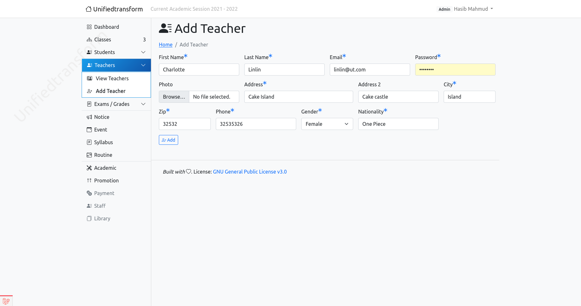The image size is (581, 306).
Task: Focus the Address 2 field
Action: tap(398, 97)
